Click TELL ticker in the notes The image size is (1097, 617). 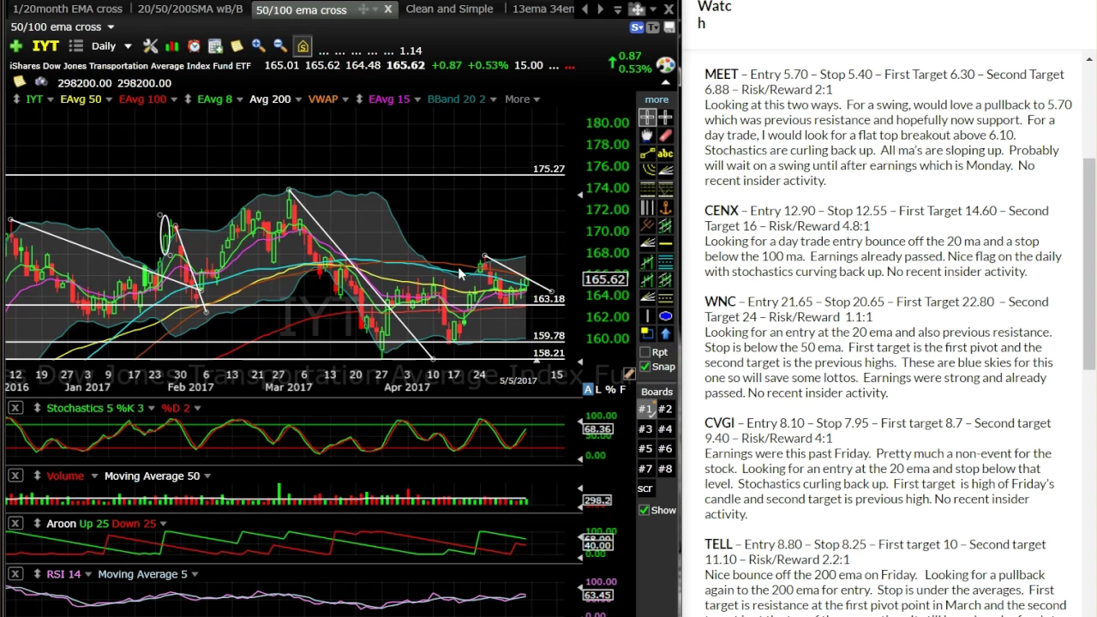(x=718, y=544)
